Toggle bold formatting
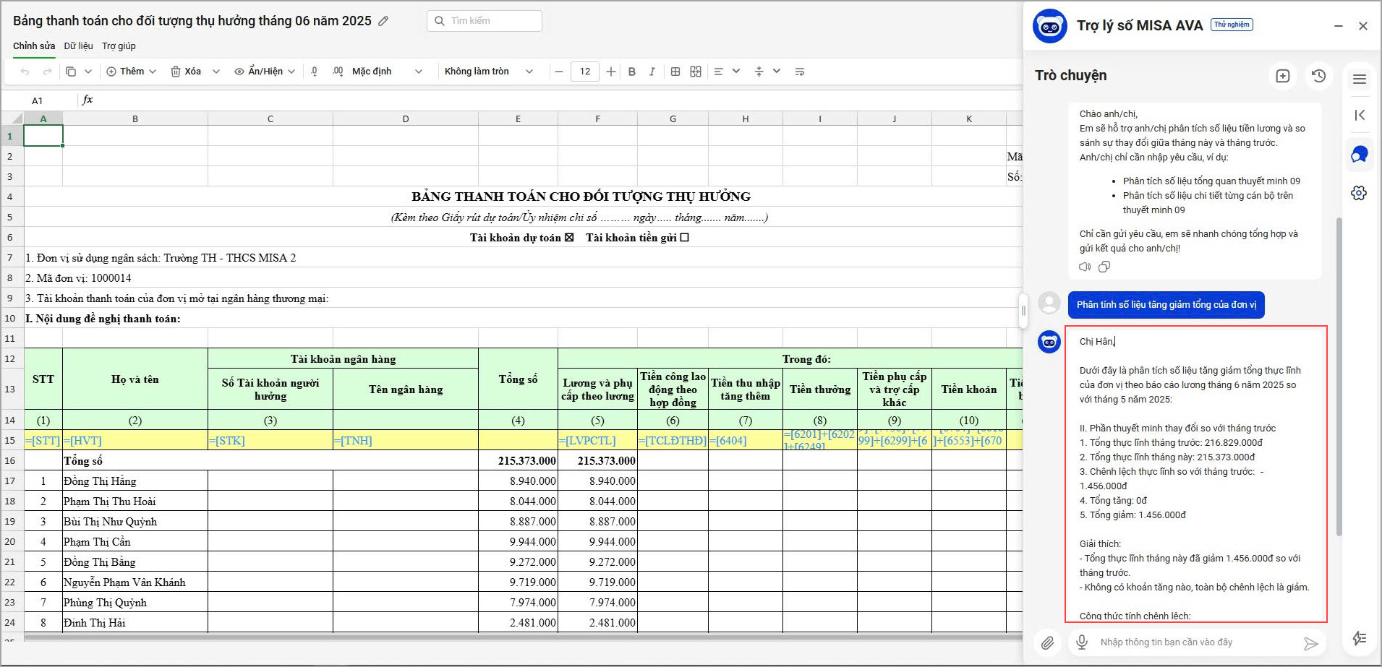 point(632,72)
